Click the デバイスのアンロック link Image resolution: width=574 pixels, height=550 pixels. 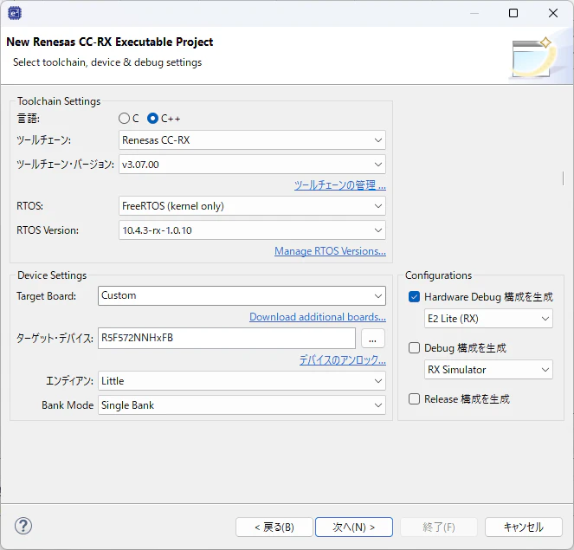pyautogui.click(x=343, y=360)
